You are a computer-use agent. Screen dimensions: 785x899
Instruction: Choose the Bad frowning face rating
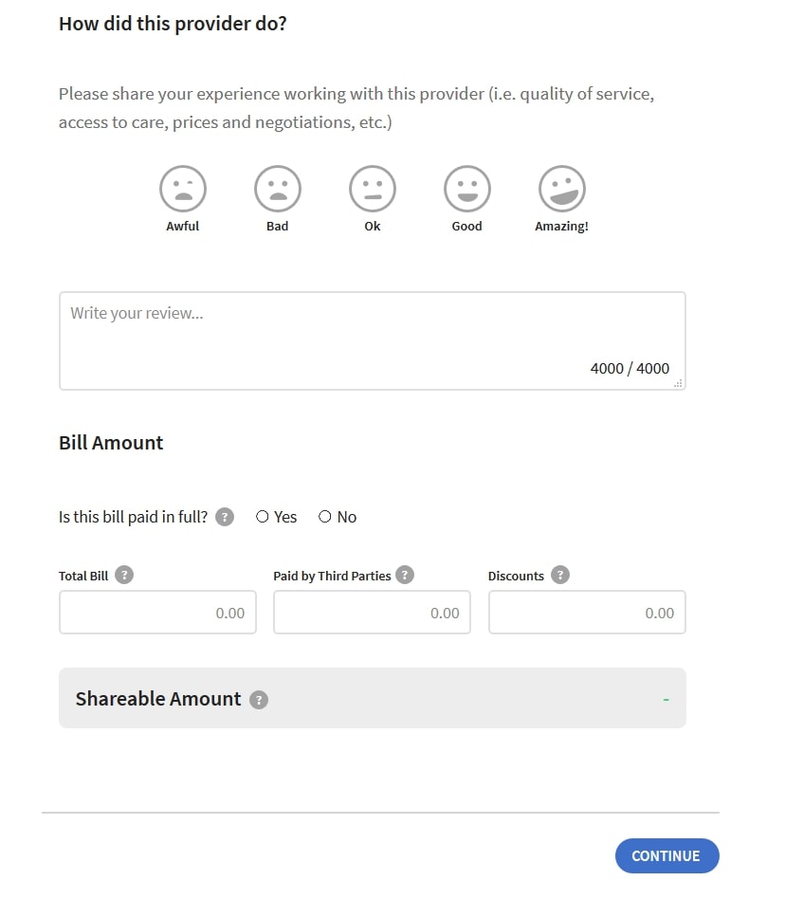[278, 188]
